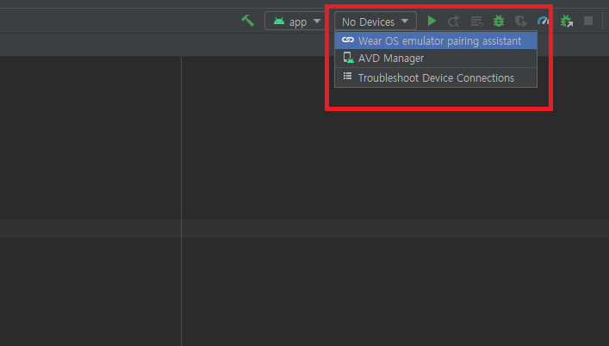Select Wear OS emulator pairing assistant
The height and width of the screenshot is (346, 609).
coord(436,40)
